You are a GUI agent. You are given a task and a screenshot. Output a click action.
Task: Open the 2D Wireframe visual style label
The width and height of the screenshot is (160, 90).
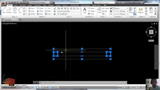[12, 23]
